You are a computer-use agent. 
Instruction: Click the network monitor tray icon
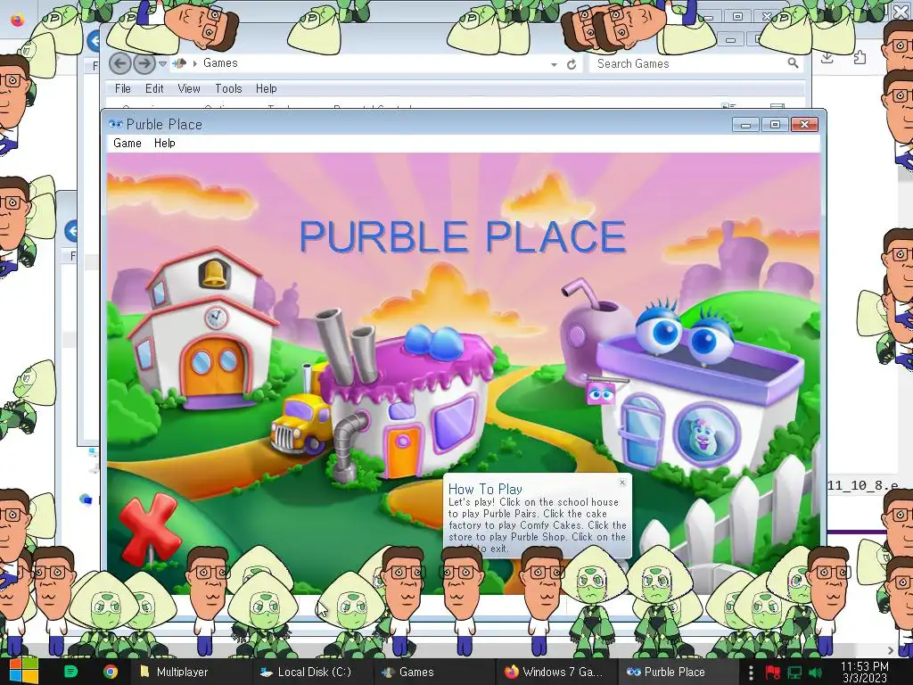pyautogui.click(x=794, y=673)
